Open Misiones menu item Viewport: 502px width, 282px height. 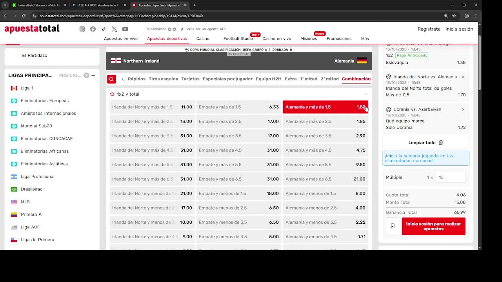click(x=309, y=39)
